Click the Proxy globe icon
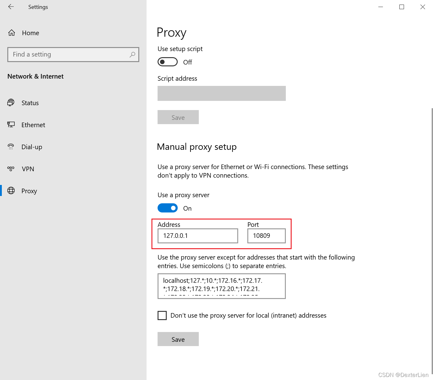 point(11,190)
